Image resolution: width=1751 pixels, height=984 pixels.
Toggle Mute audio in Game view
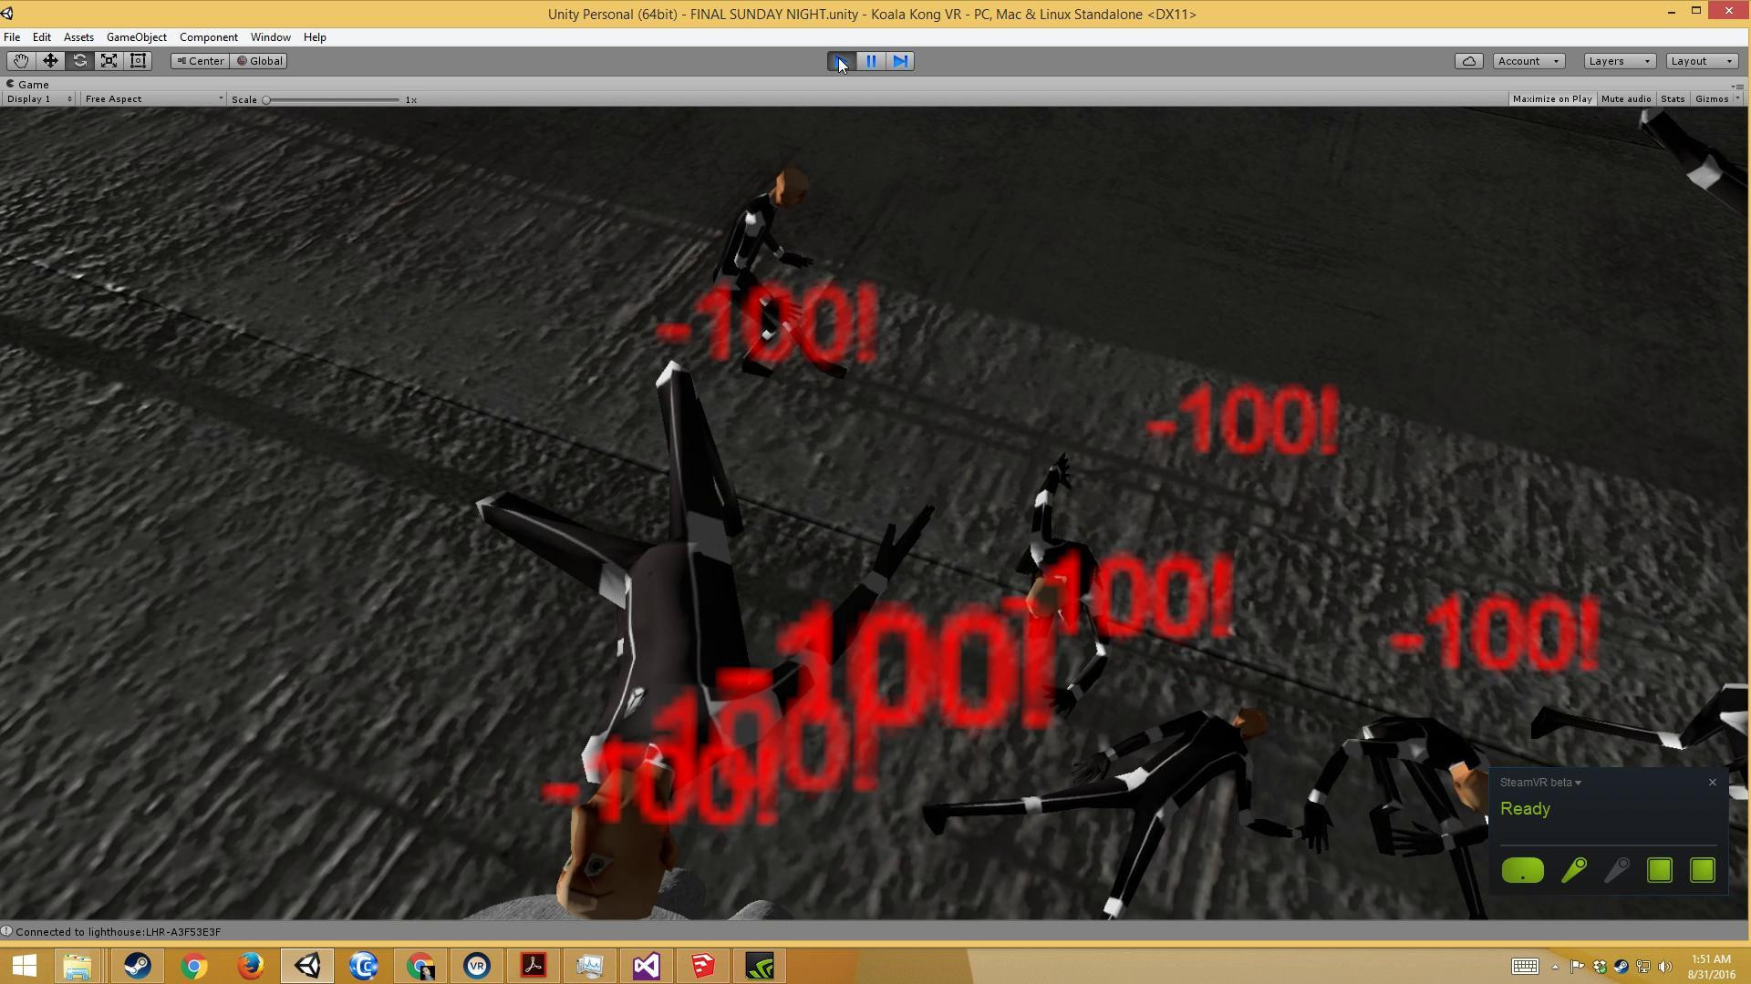click(1625, 99)
